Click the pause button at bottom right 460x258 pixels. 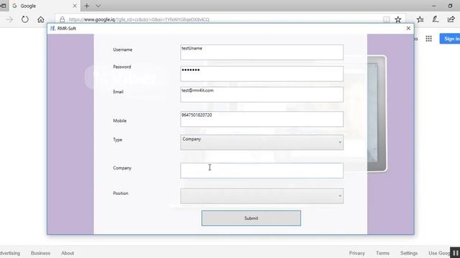pos(455,252)
